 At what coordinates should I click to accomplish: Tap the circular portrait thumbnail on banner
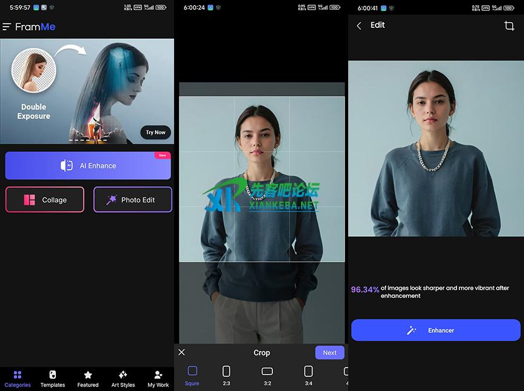pyautogui.click(x=33, y=70)
